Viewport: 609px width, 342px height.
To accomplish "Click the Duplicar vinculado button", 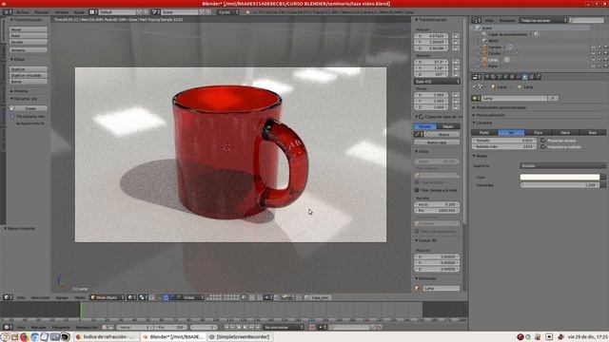I will click(29, 75).
